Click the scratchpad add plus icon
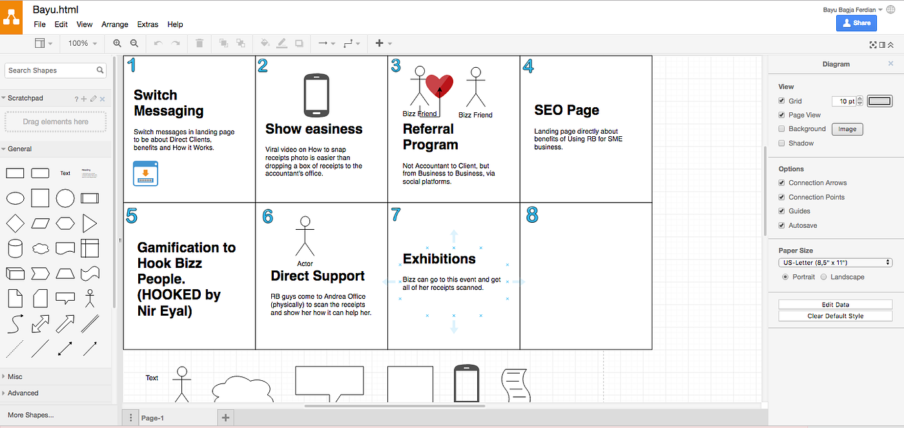 (83, 99)
